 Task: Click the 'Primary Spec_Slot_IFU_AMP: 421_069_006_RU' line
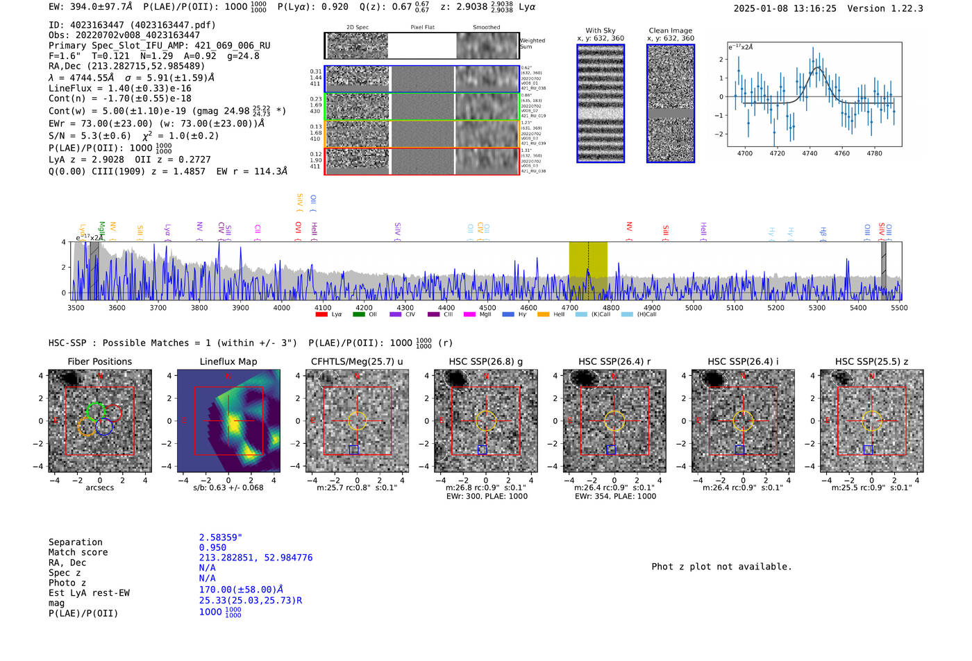point(160,45)
